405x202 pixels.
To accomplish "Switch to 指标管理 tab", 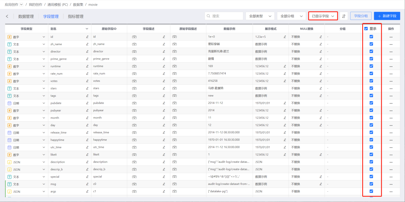I will (76, 17).
